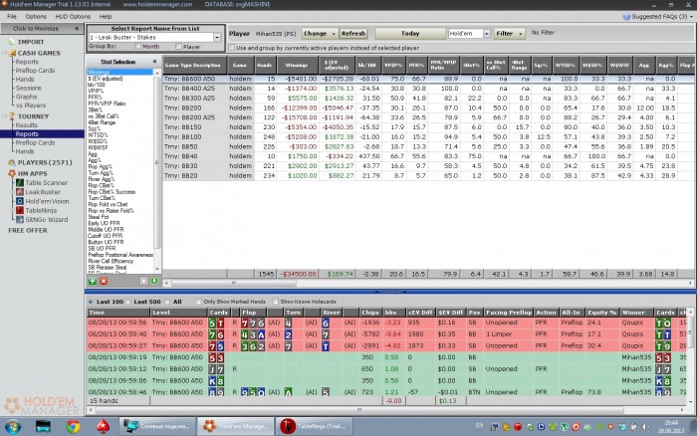Click the red X remove stat icon
697x436 pixels.
tap(104, 281)
